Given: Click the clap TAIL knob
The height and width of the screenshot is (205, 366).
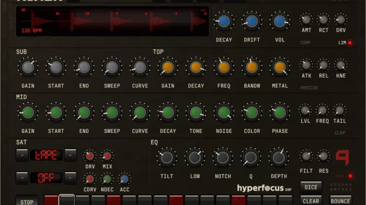Looking at the screenshot, I should (339, 110).
